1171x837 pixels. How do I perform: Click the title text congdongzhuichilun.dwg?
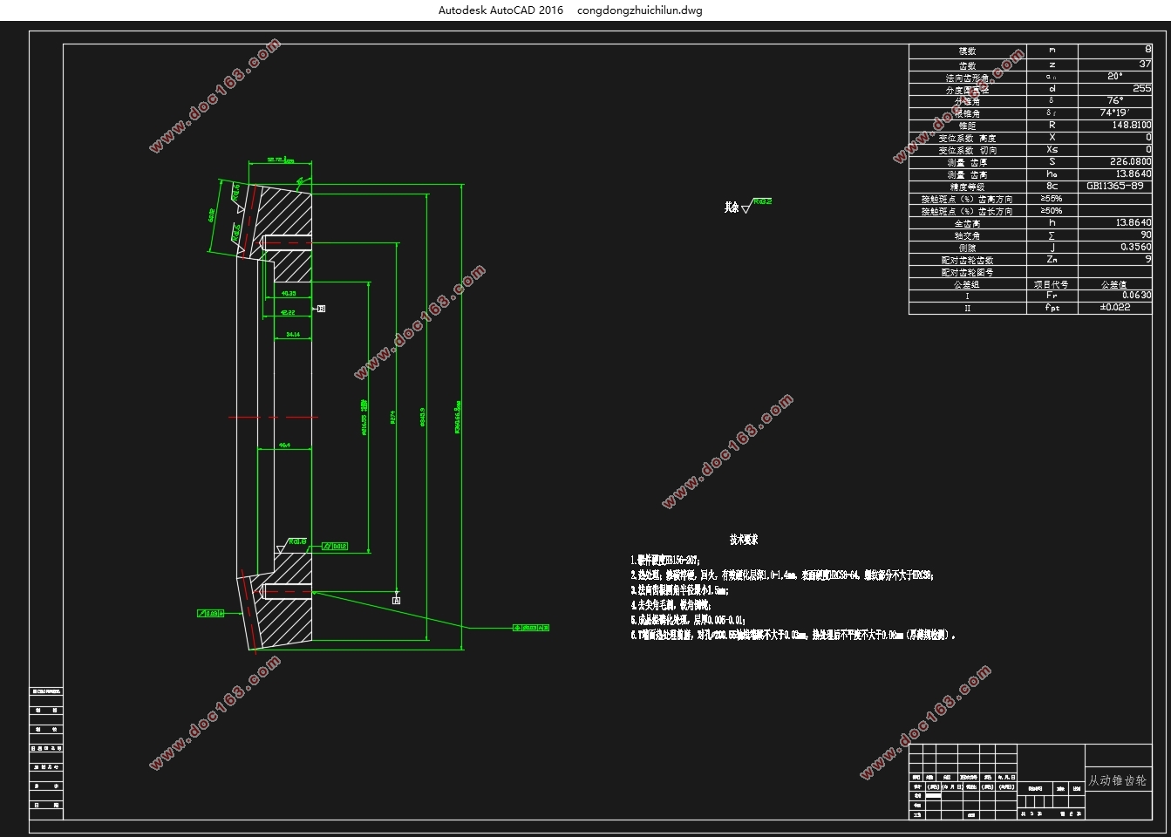[640, 10]
